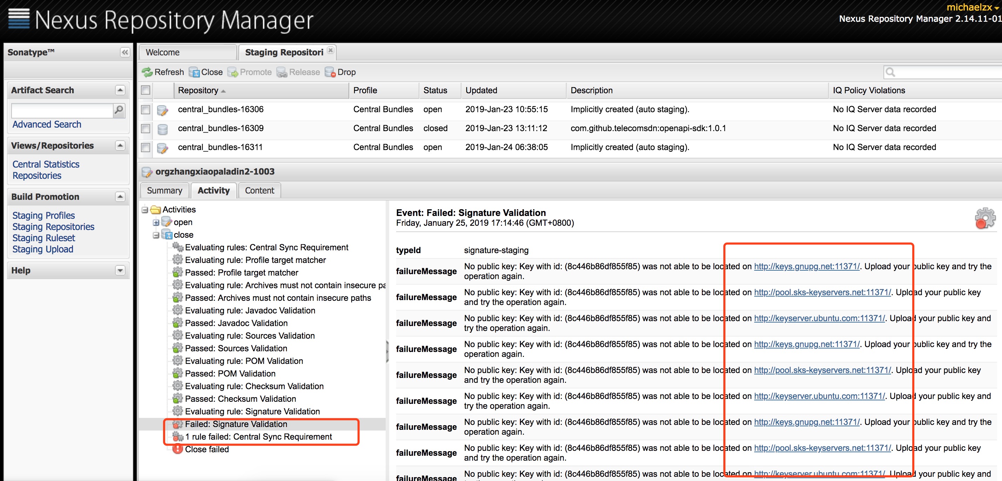Select 1 rule failed: Central Sync Requirement
The image size is (1002, 481).
pyautogui.click(x=259, y=437)
